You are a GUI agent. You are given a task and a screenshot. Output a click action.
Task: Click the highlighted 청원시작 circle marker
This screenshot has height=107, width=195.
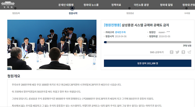(x=72, y=8)
